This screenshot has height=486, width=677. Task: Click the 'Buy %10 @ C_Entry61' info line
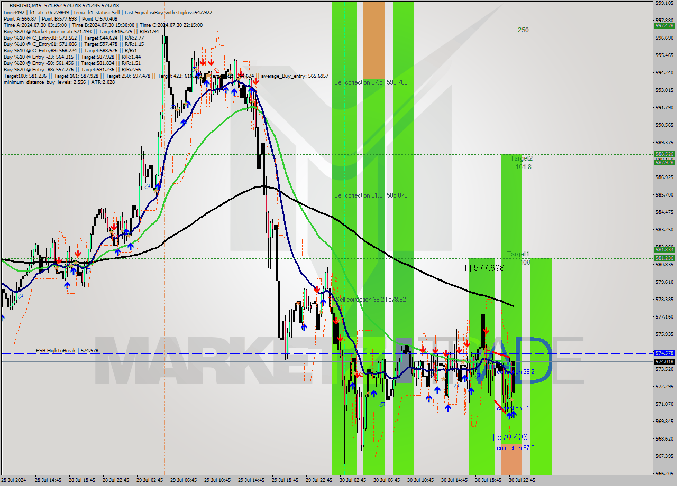[x=74, y=44]
